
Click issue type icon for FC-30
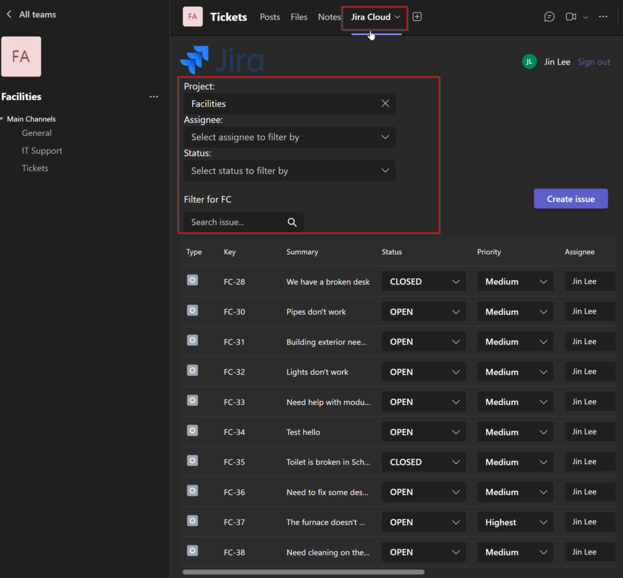(x=193, y=310)
